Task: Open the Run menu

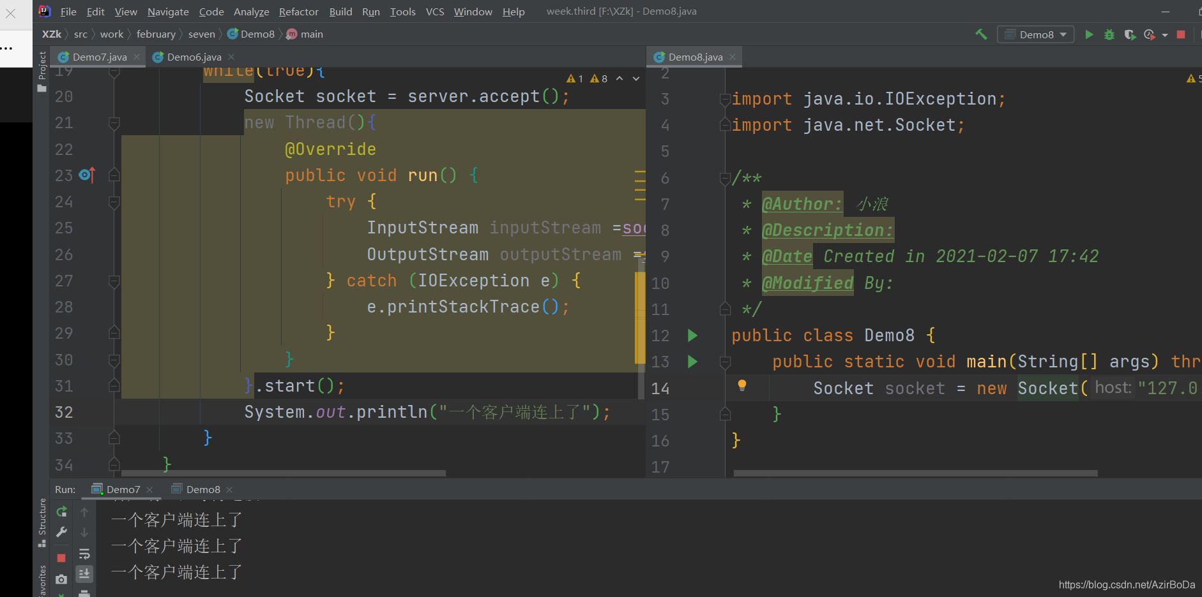Action: click(x=371, y=11)
